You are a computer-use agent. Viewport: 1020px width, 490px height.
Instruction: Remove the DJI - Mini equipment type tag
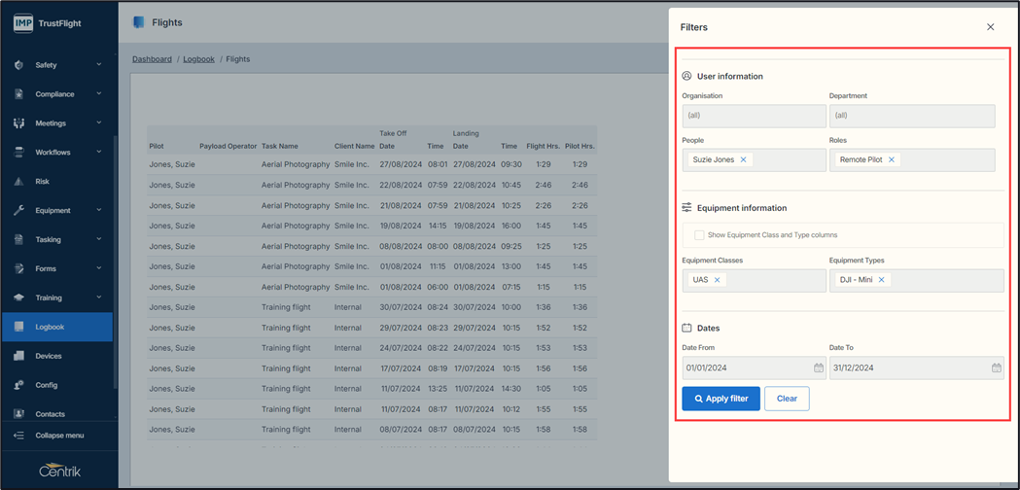click(882, 280)
